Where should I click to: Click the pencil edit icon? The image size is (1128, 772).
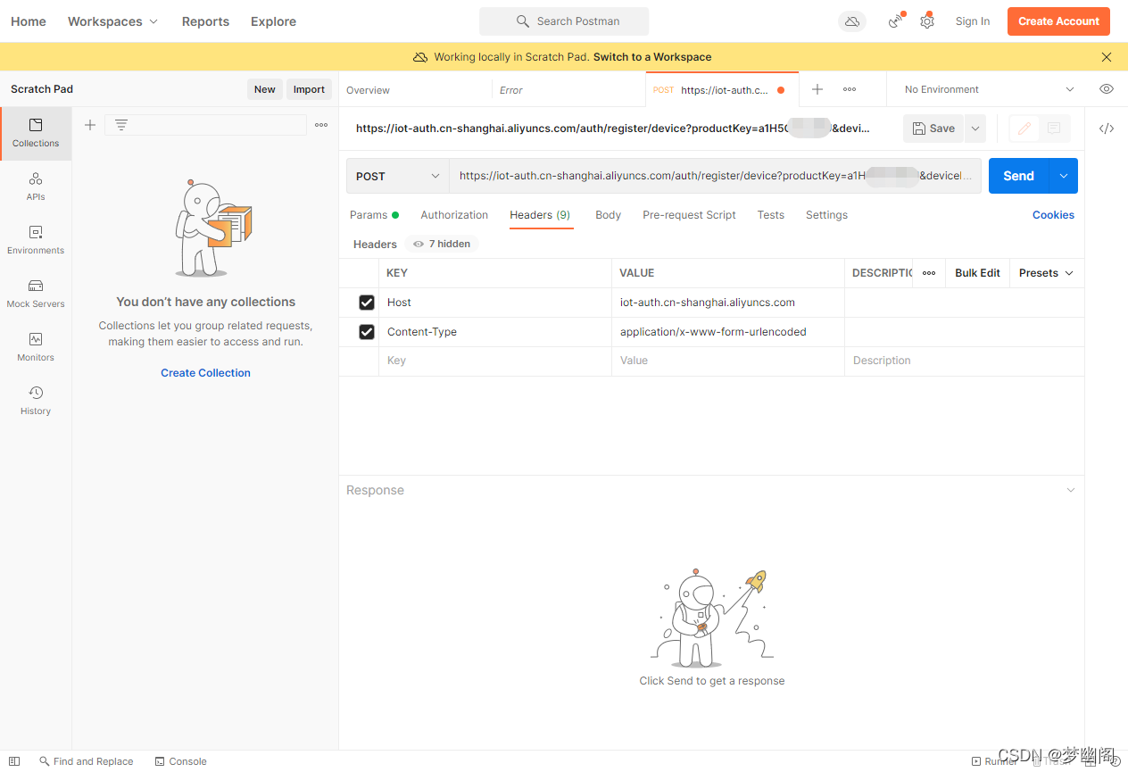(x=1024, y=129)
